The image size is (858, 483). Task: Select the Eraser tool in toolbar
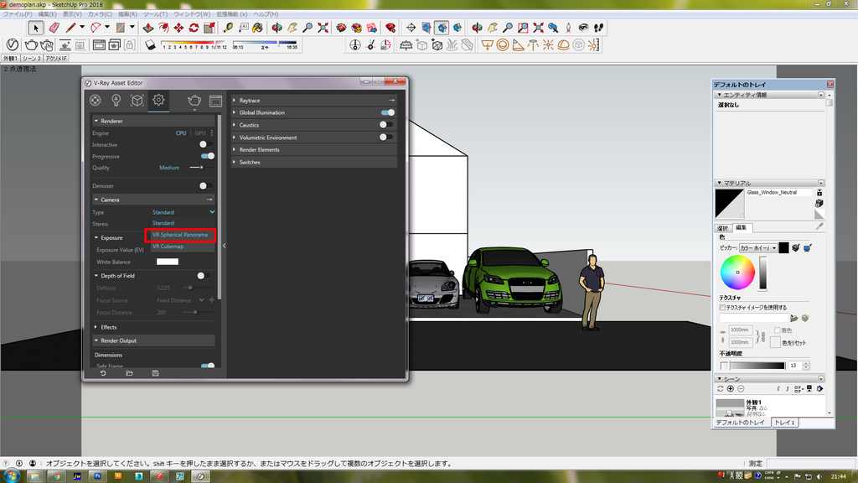(x=54, y=28)
